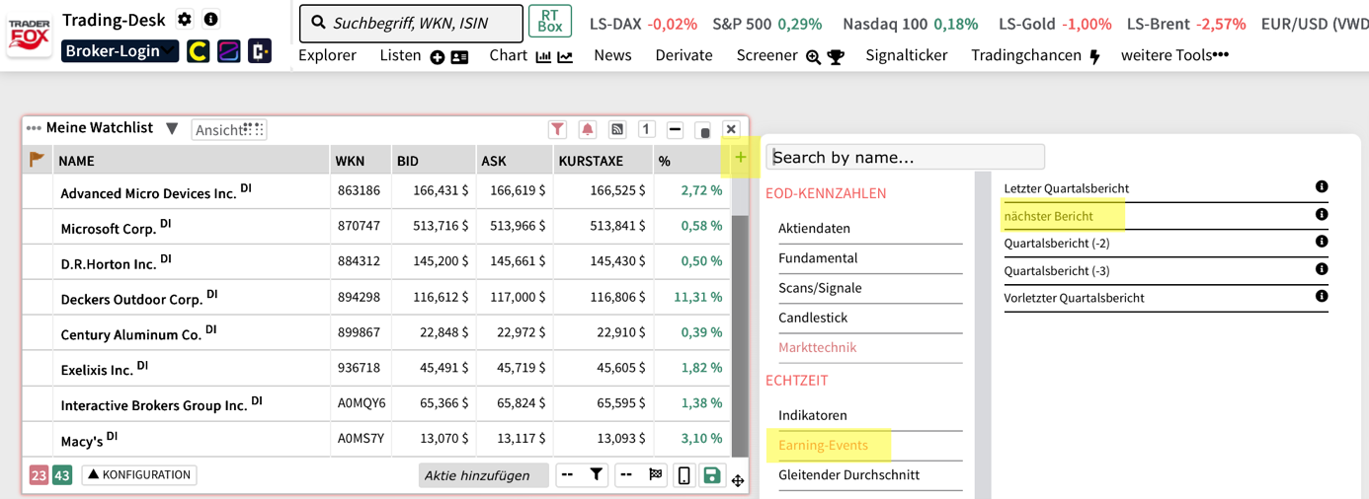Viewport: 1369px width, 499px height.
Task: Select Advanced Micro Devices Inc. row
Action: (376, 190)
